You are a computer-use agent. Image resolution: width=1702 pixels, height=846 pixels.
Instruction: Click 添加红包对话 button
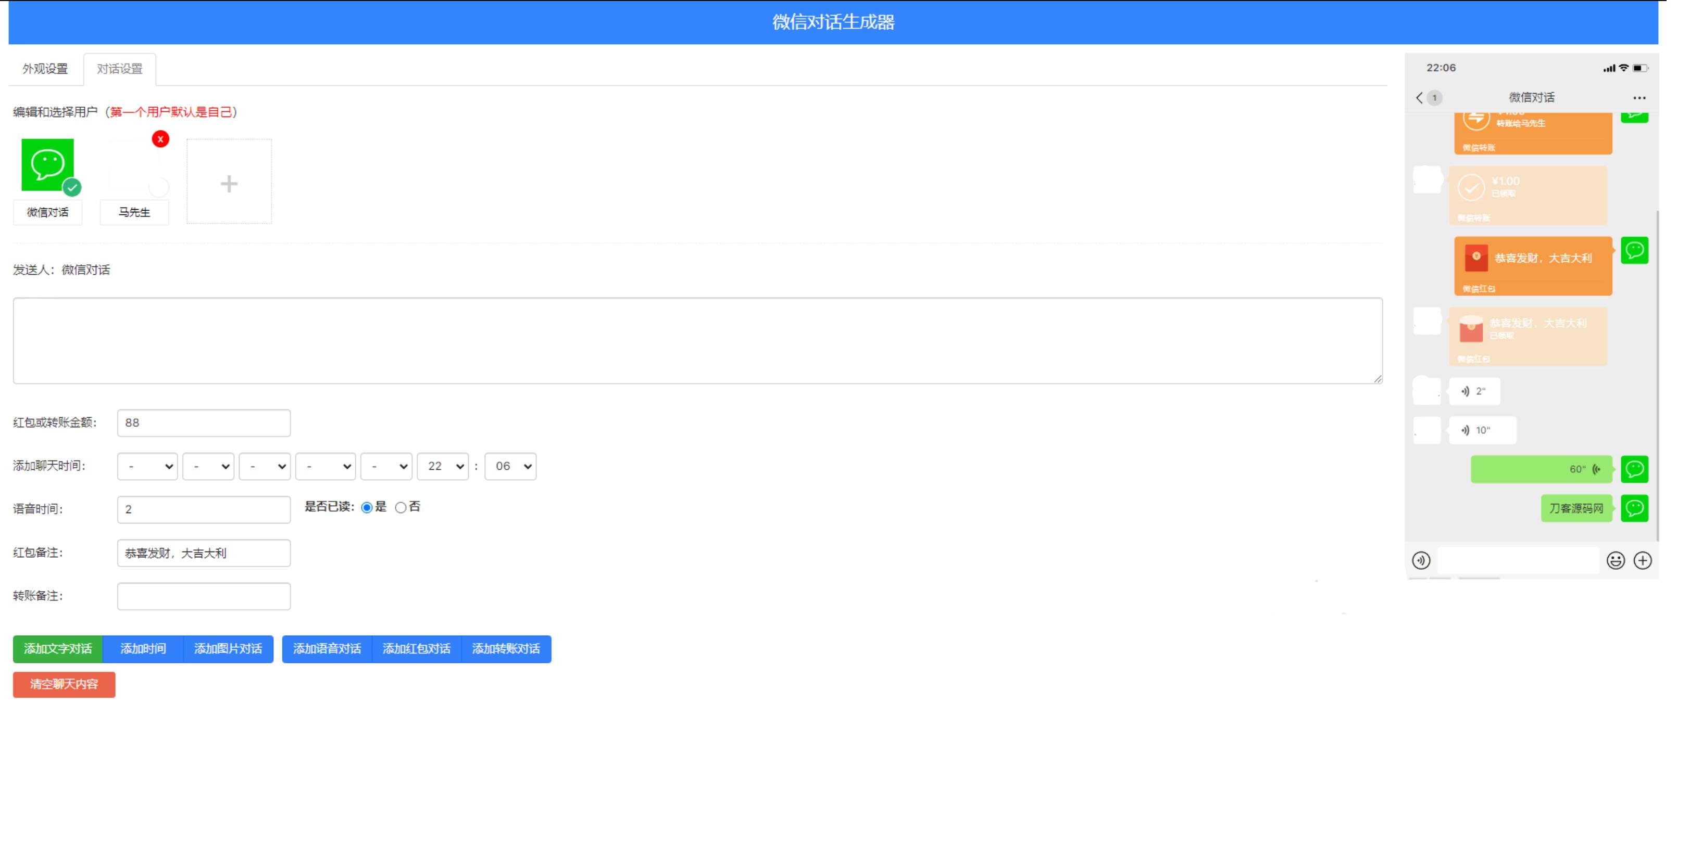[x=416, y=649]
